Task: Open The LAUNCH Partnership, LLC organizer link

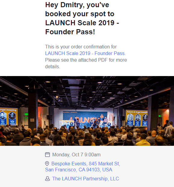Action: (x=86, y=179)
